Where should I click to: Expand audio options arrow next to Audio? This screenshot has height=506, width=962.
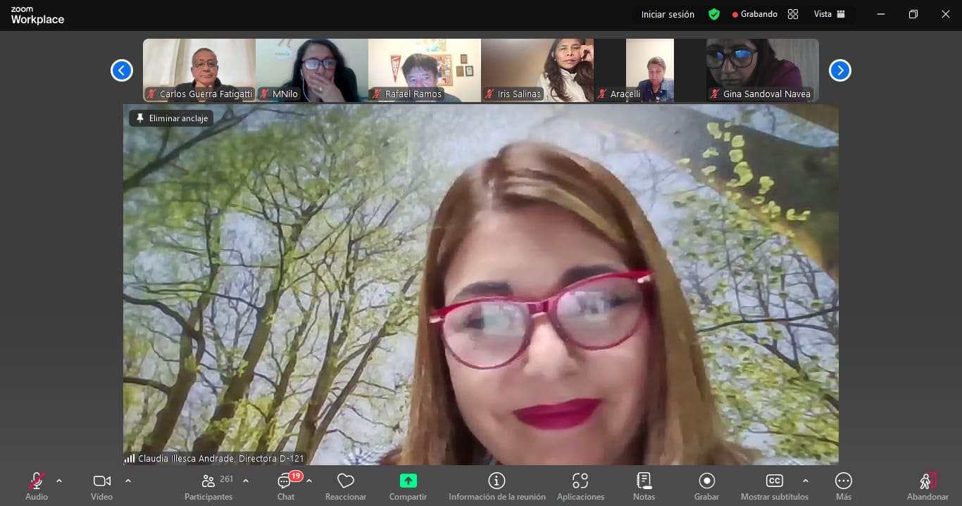click(59, 481)
